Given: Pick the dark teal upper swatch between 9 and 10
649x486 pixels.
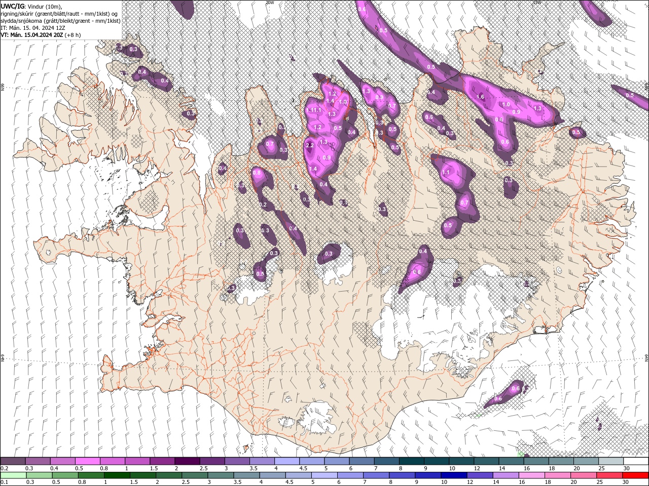Looking at the screenshot, I should (x=436, y=461).
